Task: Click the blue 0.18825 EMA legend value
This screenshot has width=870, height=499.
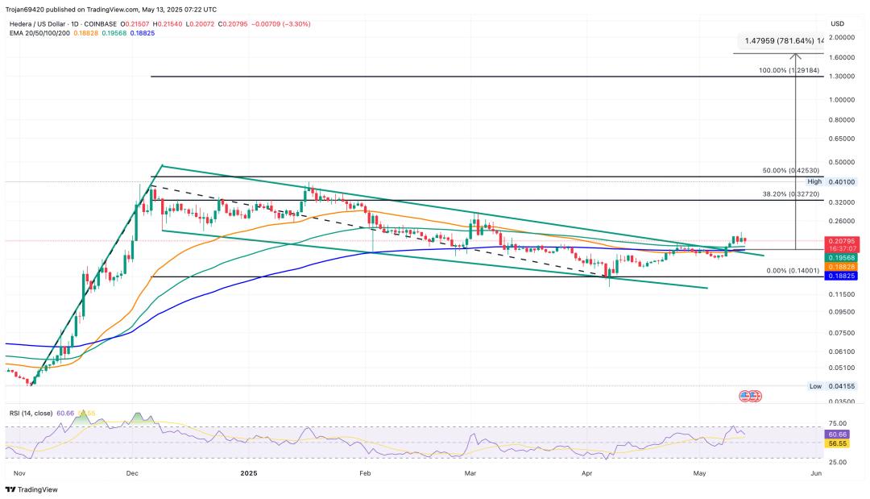Action: coord(143,33)
